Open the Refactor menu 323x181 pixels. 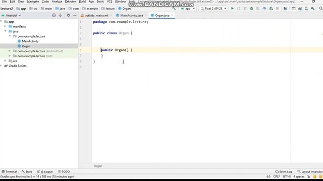pyautogui.click(x=70, y=2)
